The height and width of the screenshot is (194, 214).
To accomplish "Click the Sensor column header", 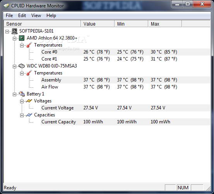I will click(42, 24).
